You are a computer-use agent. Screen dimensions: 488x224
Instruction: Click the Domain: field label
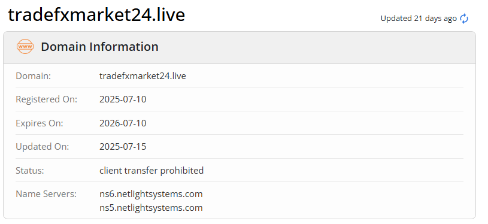click(34, 76)
